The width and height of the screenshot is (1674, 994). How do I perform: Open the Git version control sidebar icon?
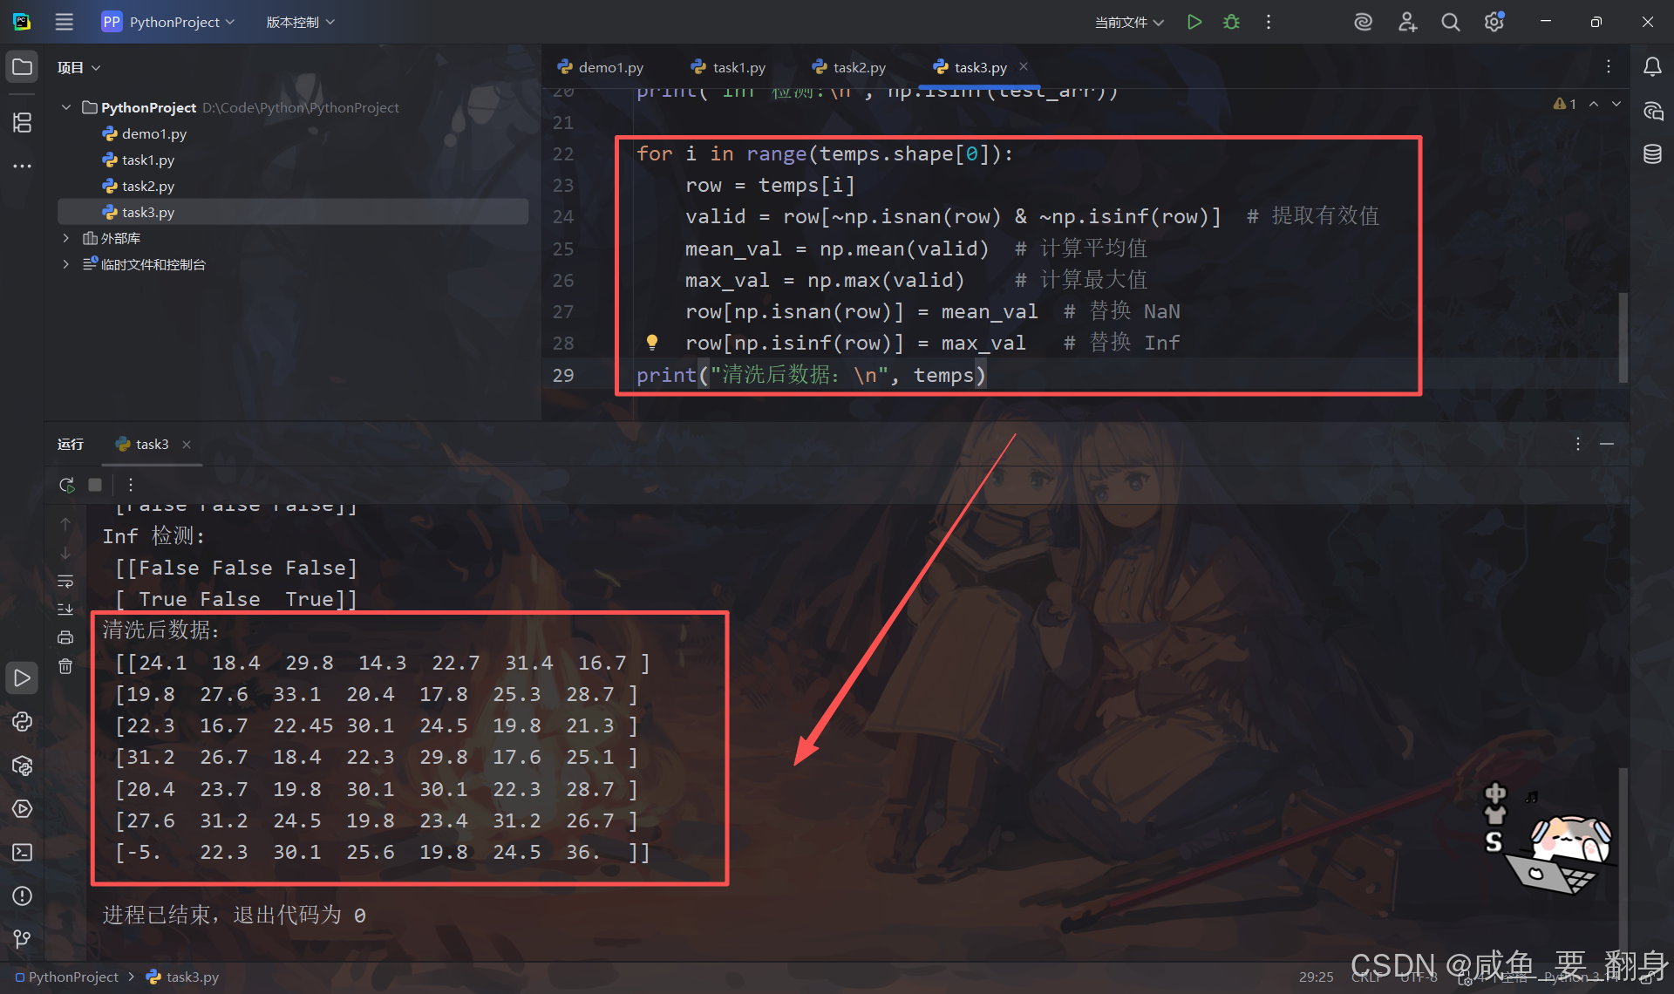(x=23, y=939)
